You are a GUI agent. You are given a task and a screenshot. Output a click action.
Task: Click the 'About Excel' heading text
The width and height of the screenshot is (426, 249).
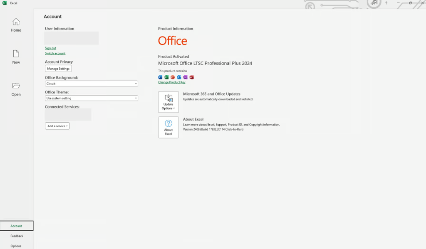tap(193, 119)
